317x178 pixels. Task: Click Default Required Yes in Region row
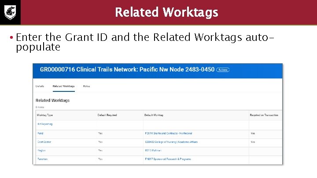tap(100, 151)
